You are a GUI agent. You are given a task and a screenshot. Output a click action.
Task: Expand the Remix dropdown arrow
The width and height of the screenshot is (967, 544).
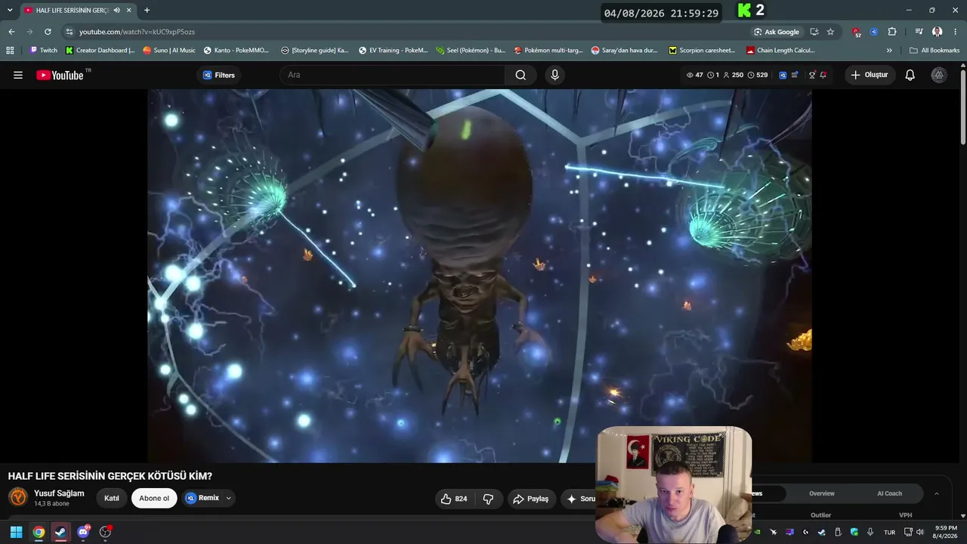pos(228,499)
